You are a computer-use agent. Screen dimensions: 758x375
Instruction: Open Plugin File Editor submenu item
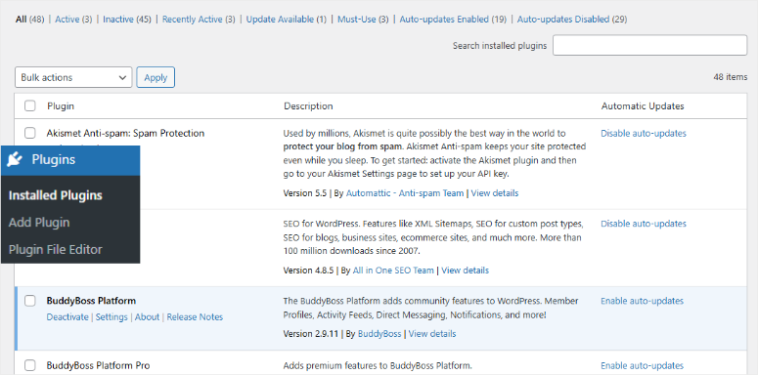click(x=56, y=250)
